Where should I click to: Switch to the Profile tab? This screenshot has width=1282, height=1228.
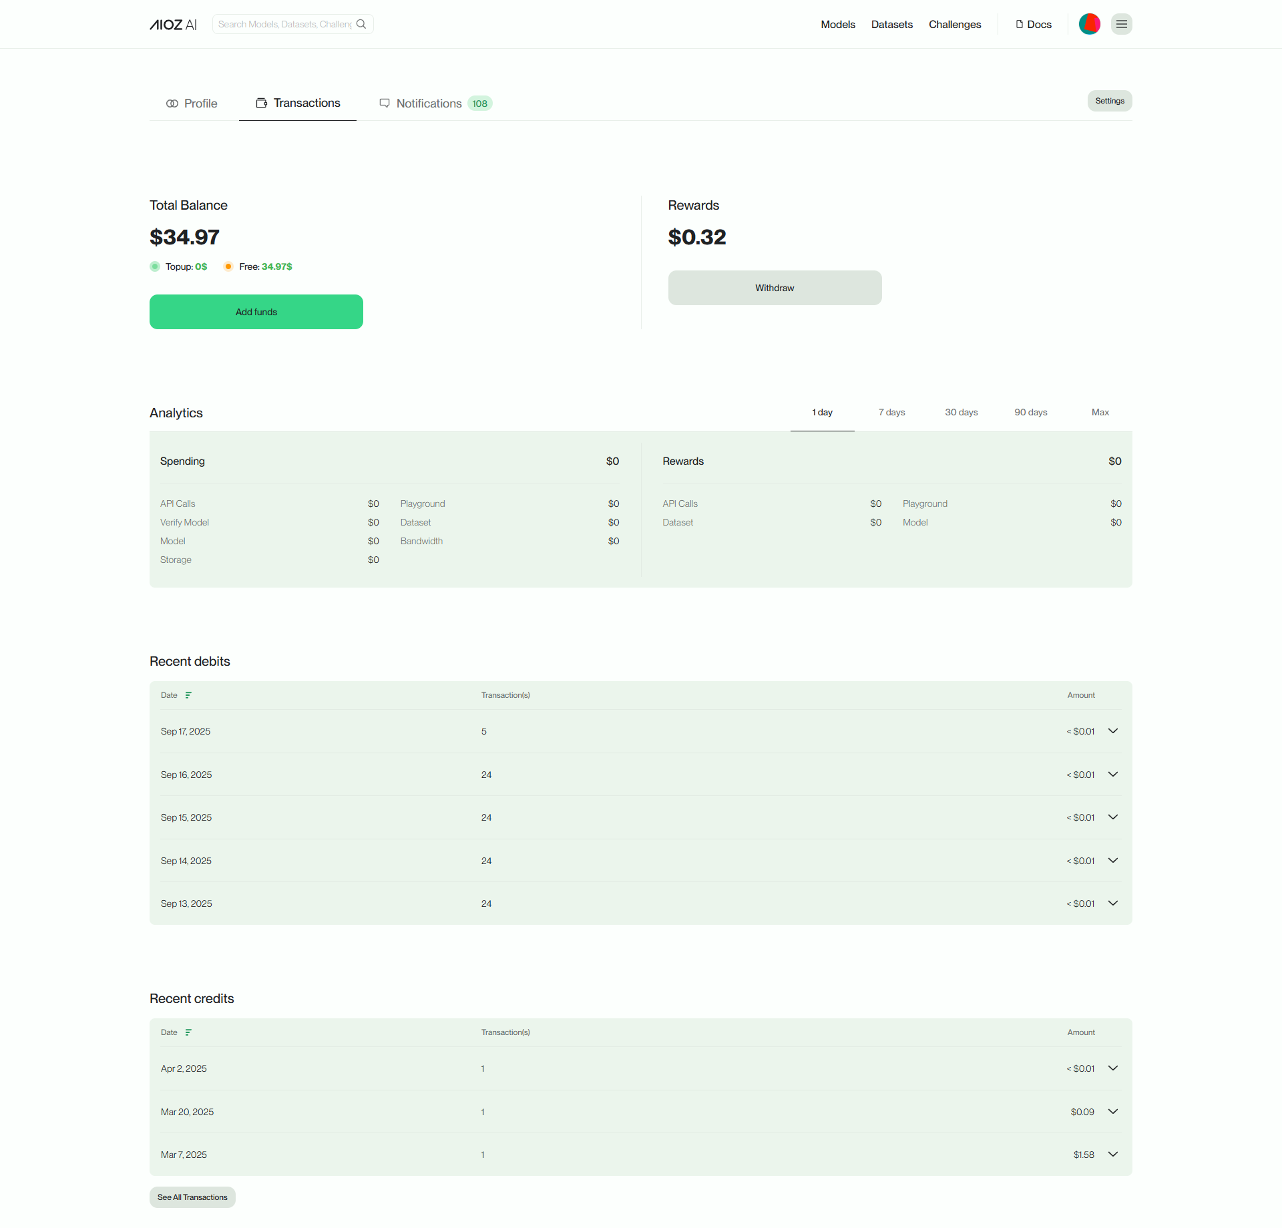192,104
